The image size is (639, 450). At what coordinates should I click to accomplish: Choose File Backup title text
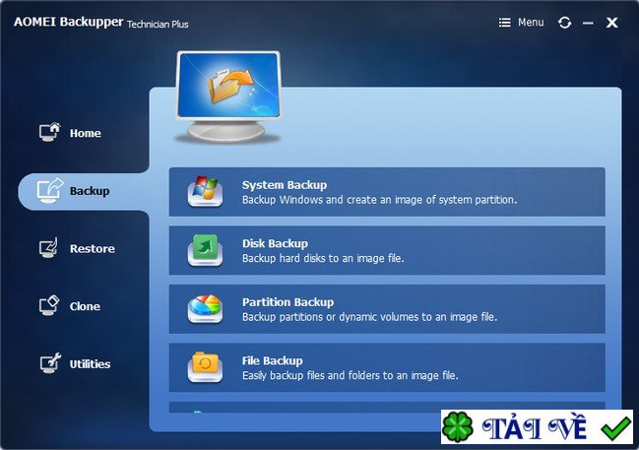(x=272, y=360)
